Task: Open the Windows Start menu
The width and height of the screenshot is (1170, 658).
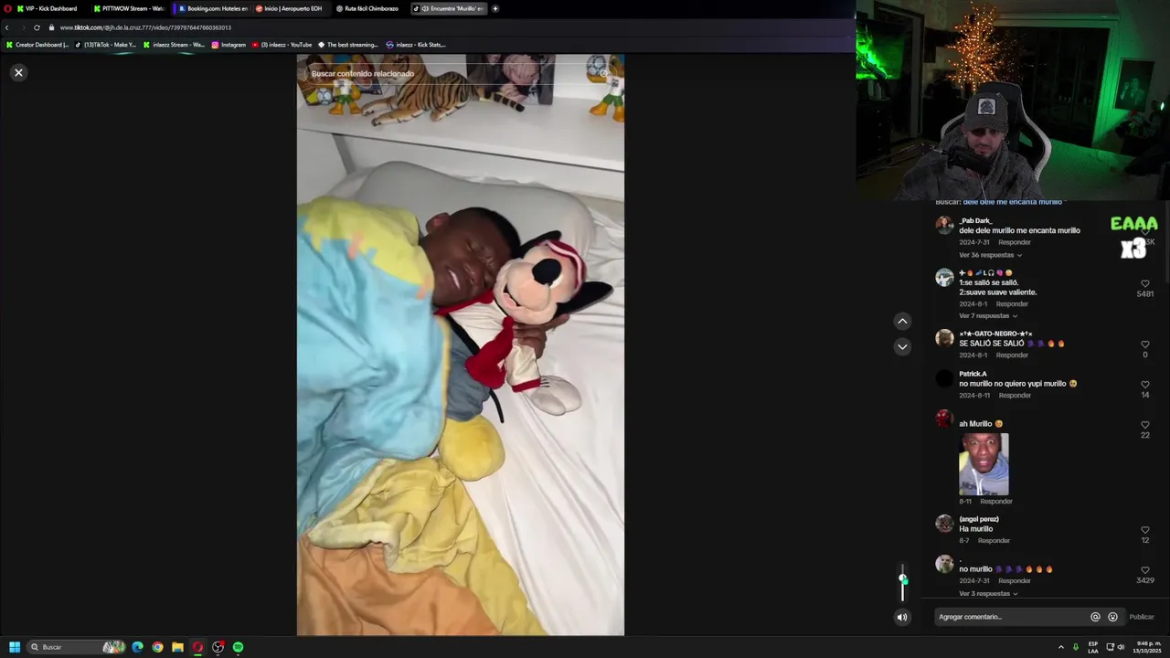Action: click(x=15, y=647)
